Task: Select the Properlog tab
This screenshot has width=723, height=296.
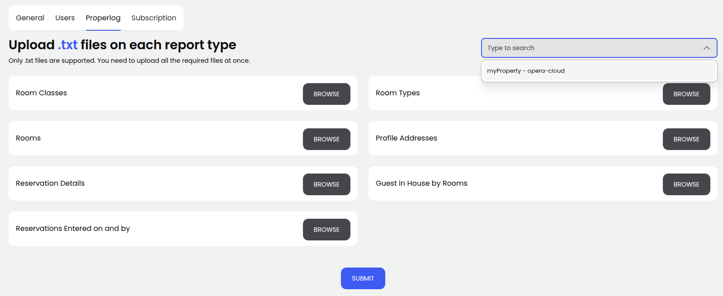Action: pos(103,18)
